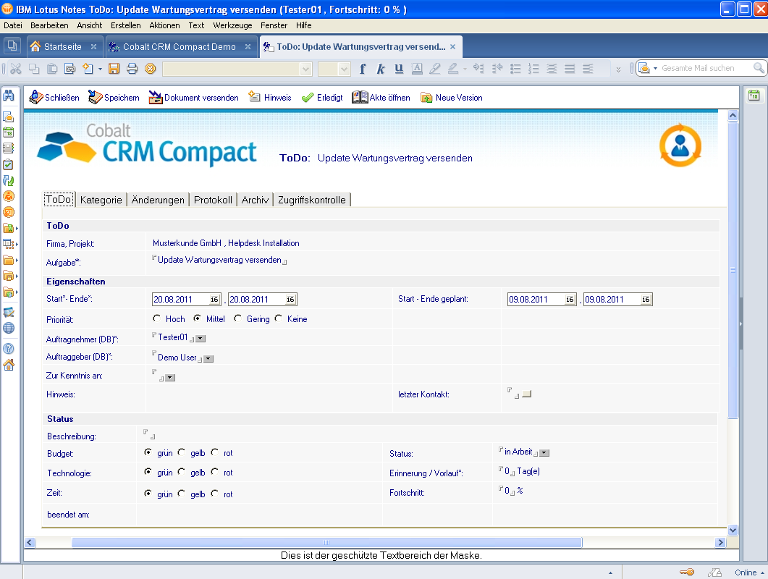Select the Keine priority radio button
Viewport: 768px width, 579px height.
pos(278,318)
